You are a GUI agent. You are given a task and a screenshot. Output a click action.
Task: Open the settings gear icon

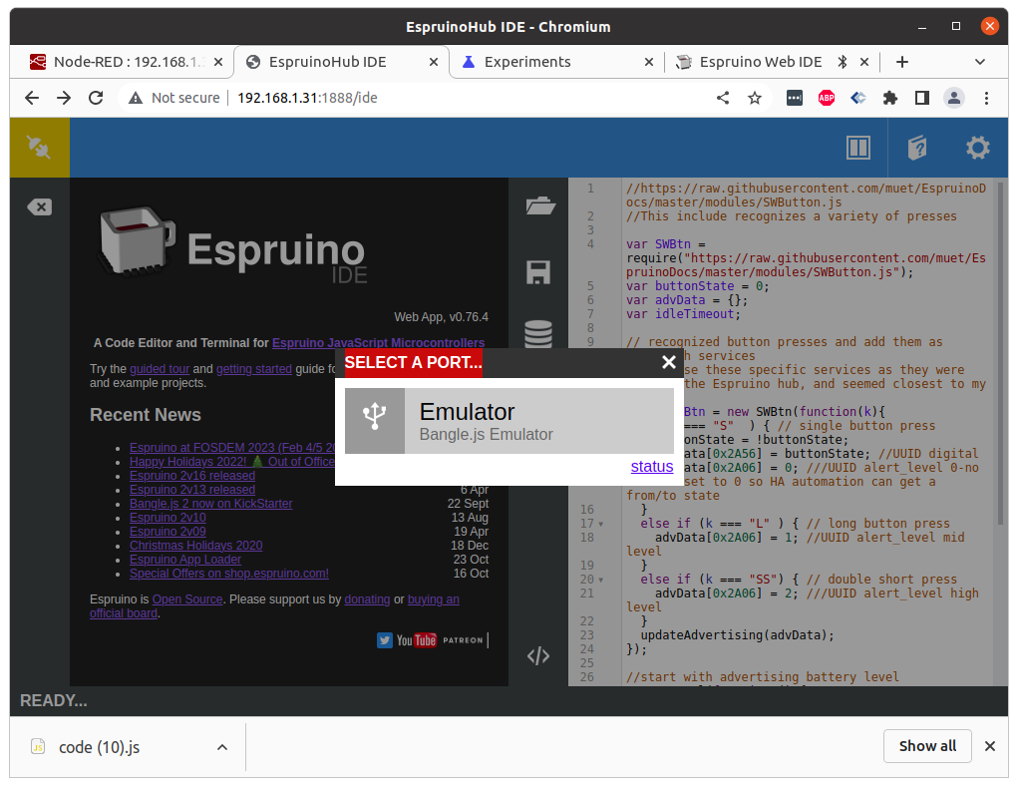(977, 148)
